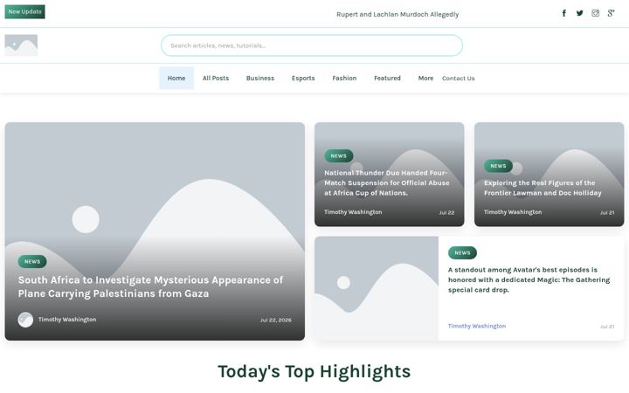Click the NEWS tag on Frontier Lawman post
Screen dimensions: 629x393
point(498,166)
